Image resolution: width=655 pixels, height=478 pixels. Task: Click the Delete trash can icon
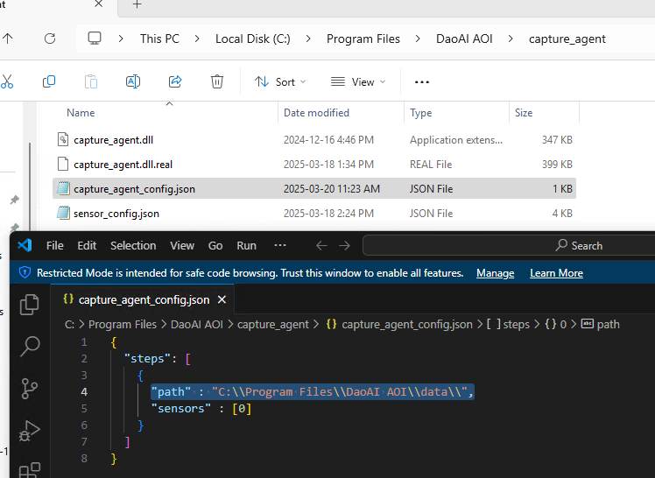pos(217,81)
